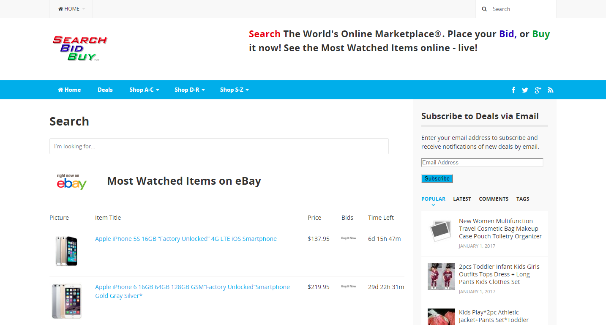Open the Twitter social icon
606x325 pixels.
tap(525, 90)
